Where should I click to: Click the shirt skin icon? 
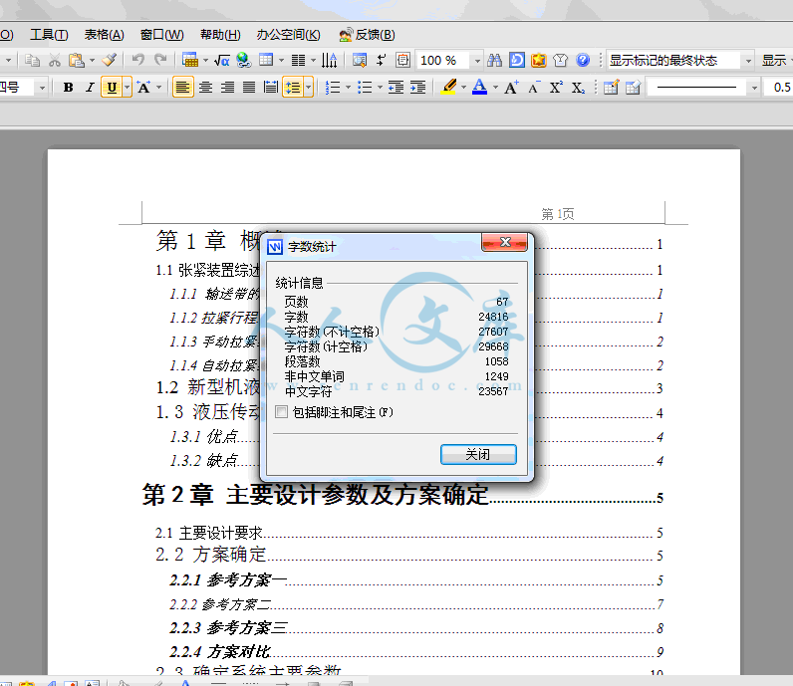coord(560,60)
